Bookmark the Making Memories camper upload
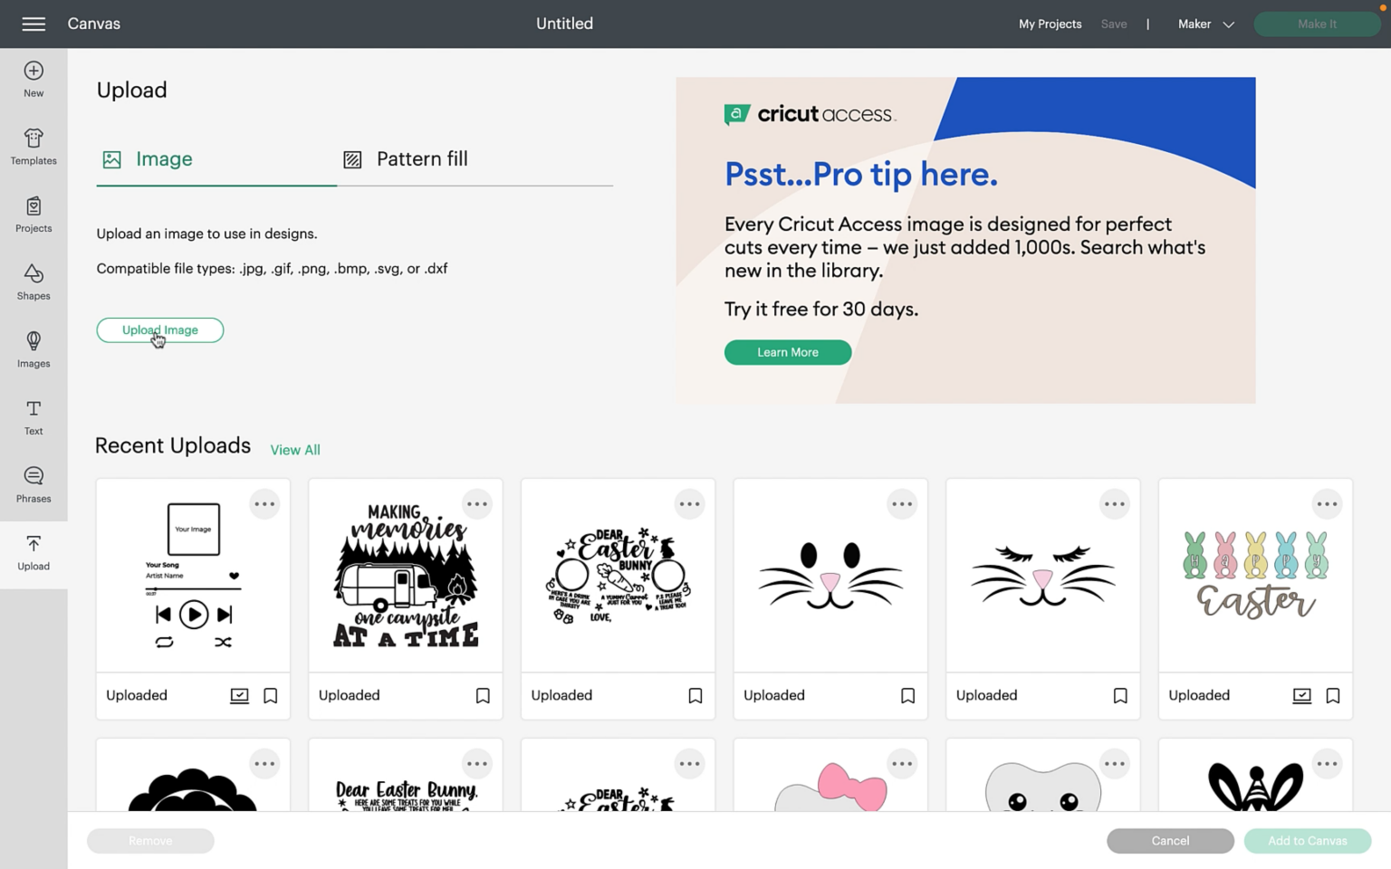Image resolution: width=1391 pixels, height=869 pixels. [x=483, y=695]
